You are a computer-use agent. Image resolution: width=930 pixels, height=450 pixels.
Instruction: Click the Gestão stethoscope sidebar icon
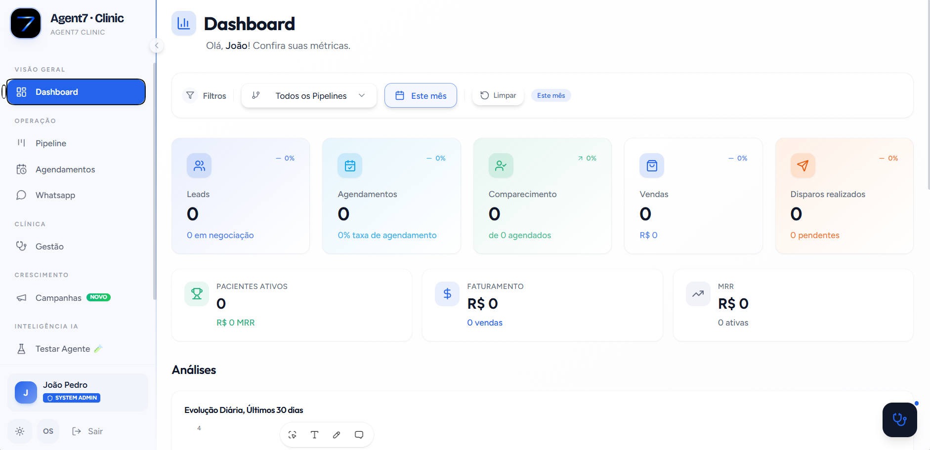click(x=21, y=246)
